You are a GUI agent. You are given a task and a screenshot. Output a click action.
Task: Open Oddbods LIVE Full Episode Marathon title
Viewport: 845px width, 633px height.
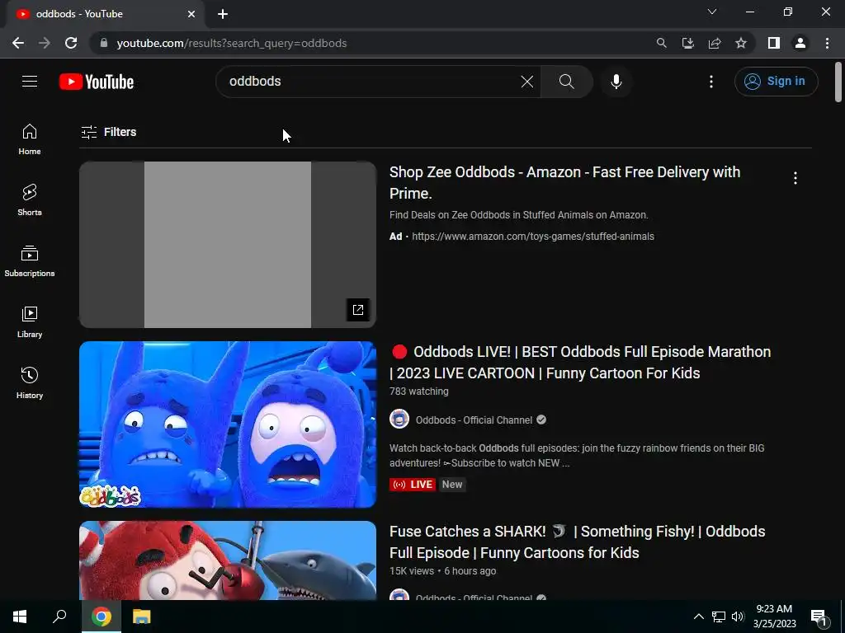580,363
